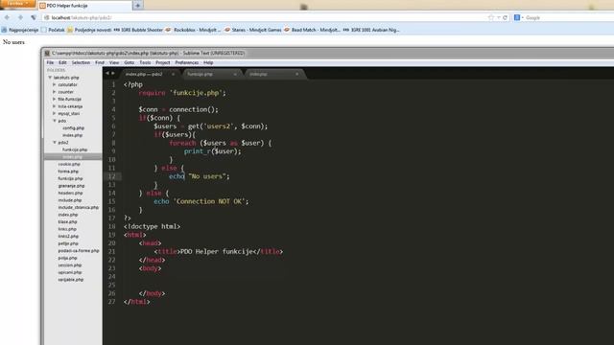Open grananje.php in the sidebar
This screenshot has height=345, width=614.
coord(71,186)
